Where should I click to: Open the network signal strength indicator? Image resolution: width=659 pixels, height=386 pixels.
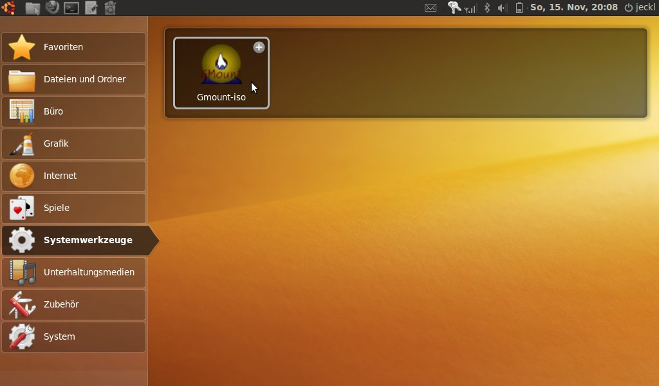tap(470, 8)
